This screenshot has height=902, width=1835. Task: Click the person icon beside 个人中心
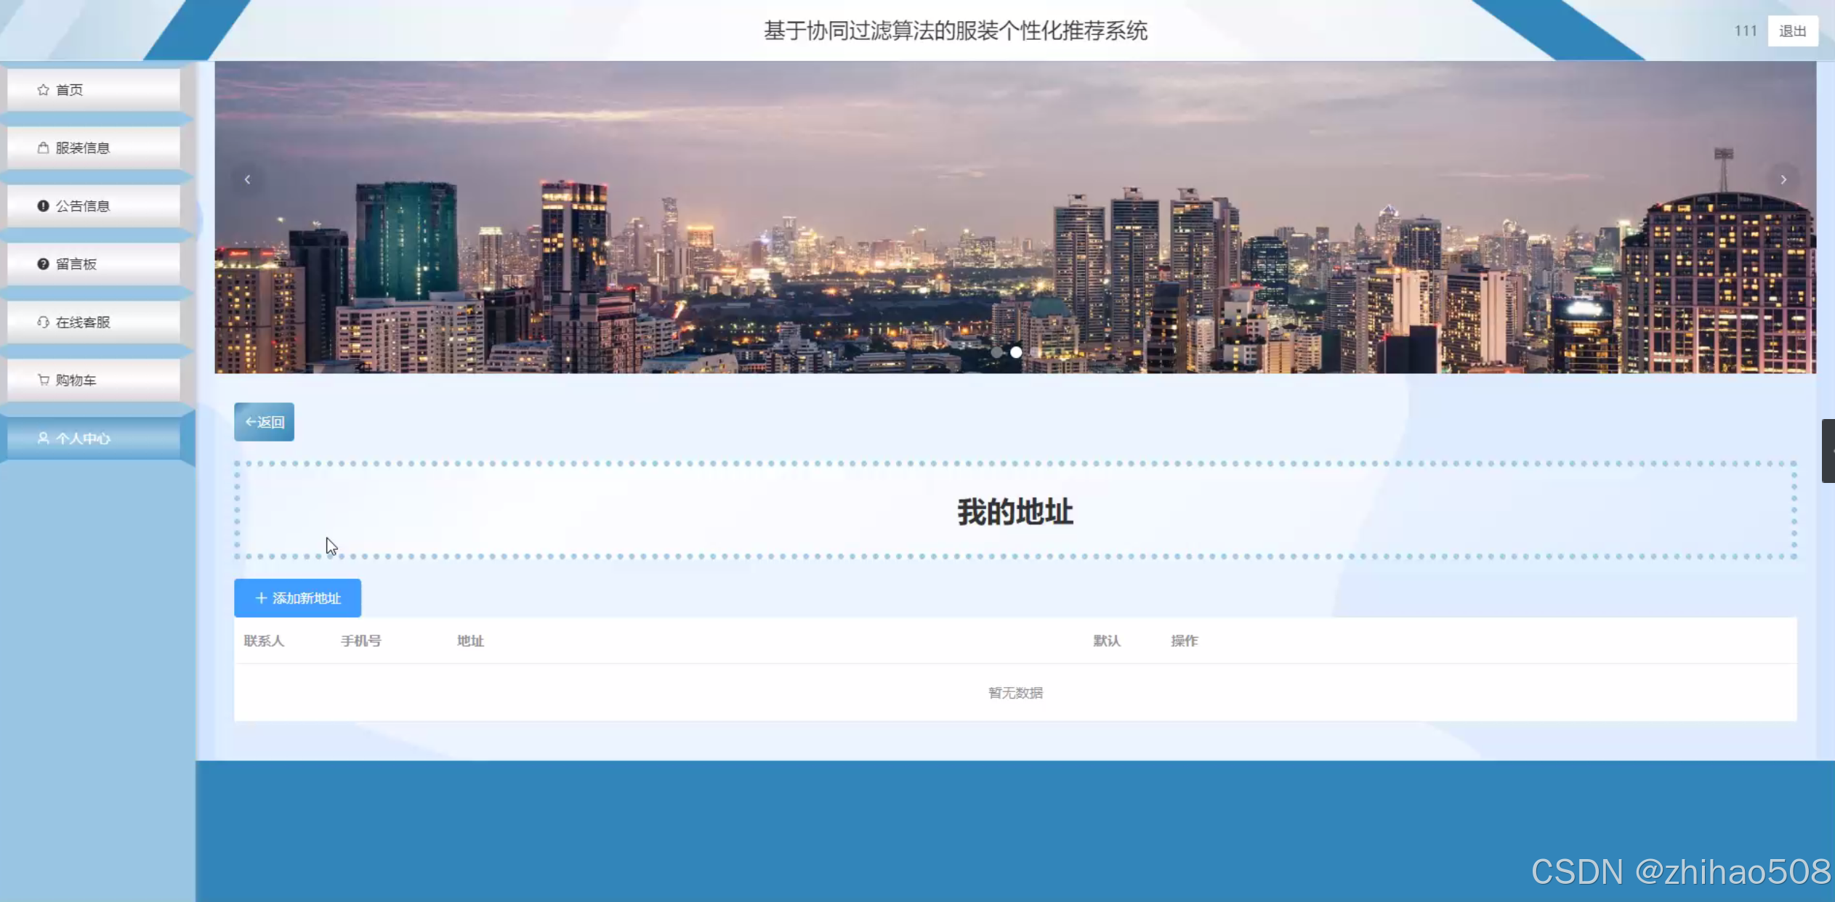click(43, 439)
